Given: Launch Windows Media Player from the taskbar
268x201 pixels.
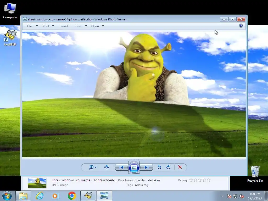Looking at the screenshot, I should coord(55,196).
